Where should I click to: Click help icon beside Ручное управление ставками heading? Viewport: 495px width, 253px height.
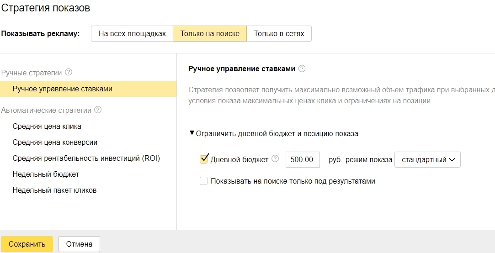pos(302,69)
